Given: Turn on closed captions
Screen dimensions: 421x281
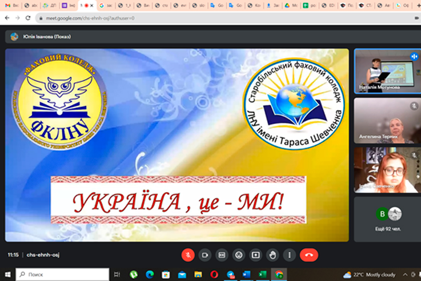Looking at the screenshot, I should [x=222, y=255].
